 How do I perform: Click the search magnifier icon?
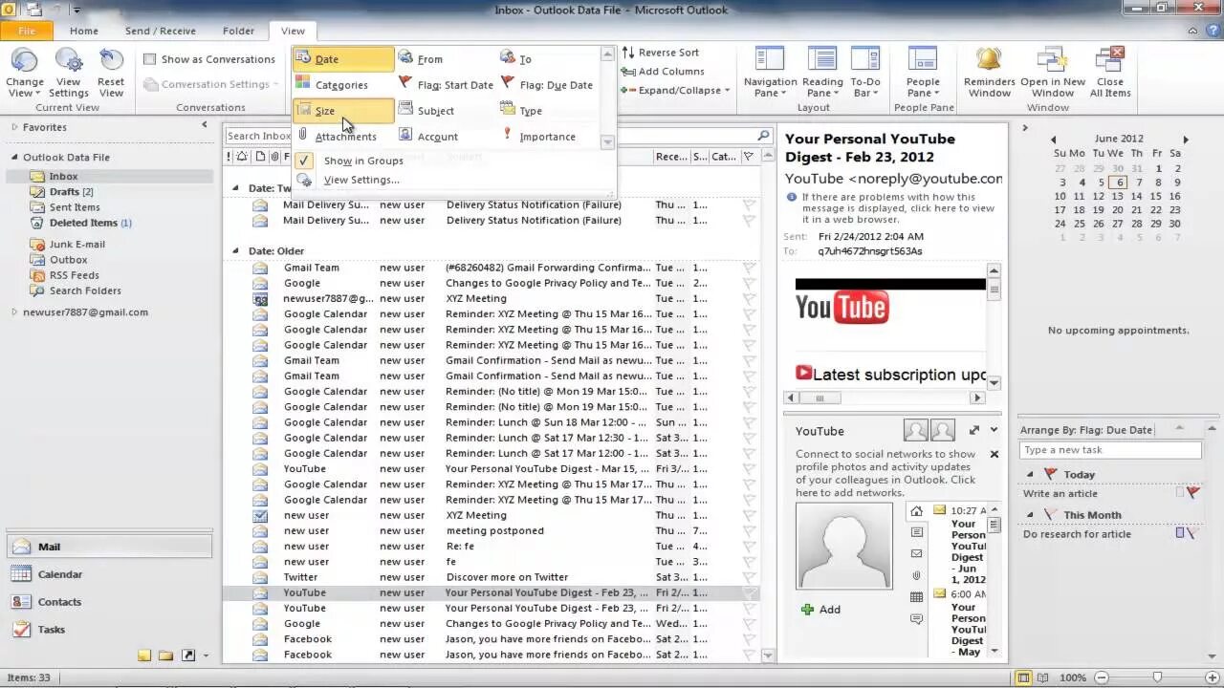tap(763, 136)
